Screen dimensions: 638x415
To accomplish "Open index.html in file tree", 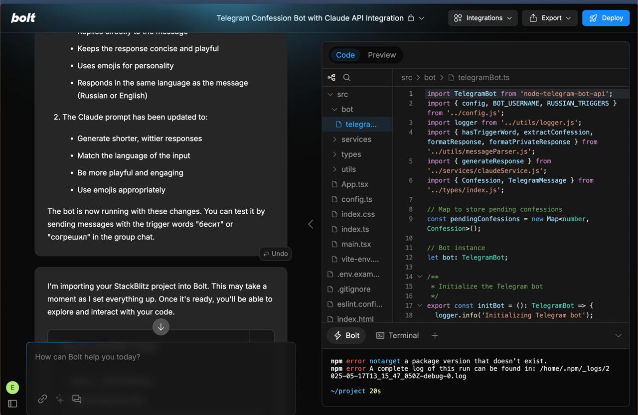I will (x=357, y=318).
